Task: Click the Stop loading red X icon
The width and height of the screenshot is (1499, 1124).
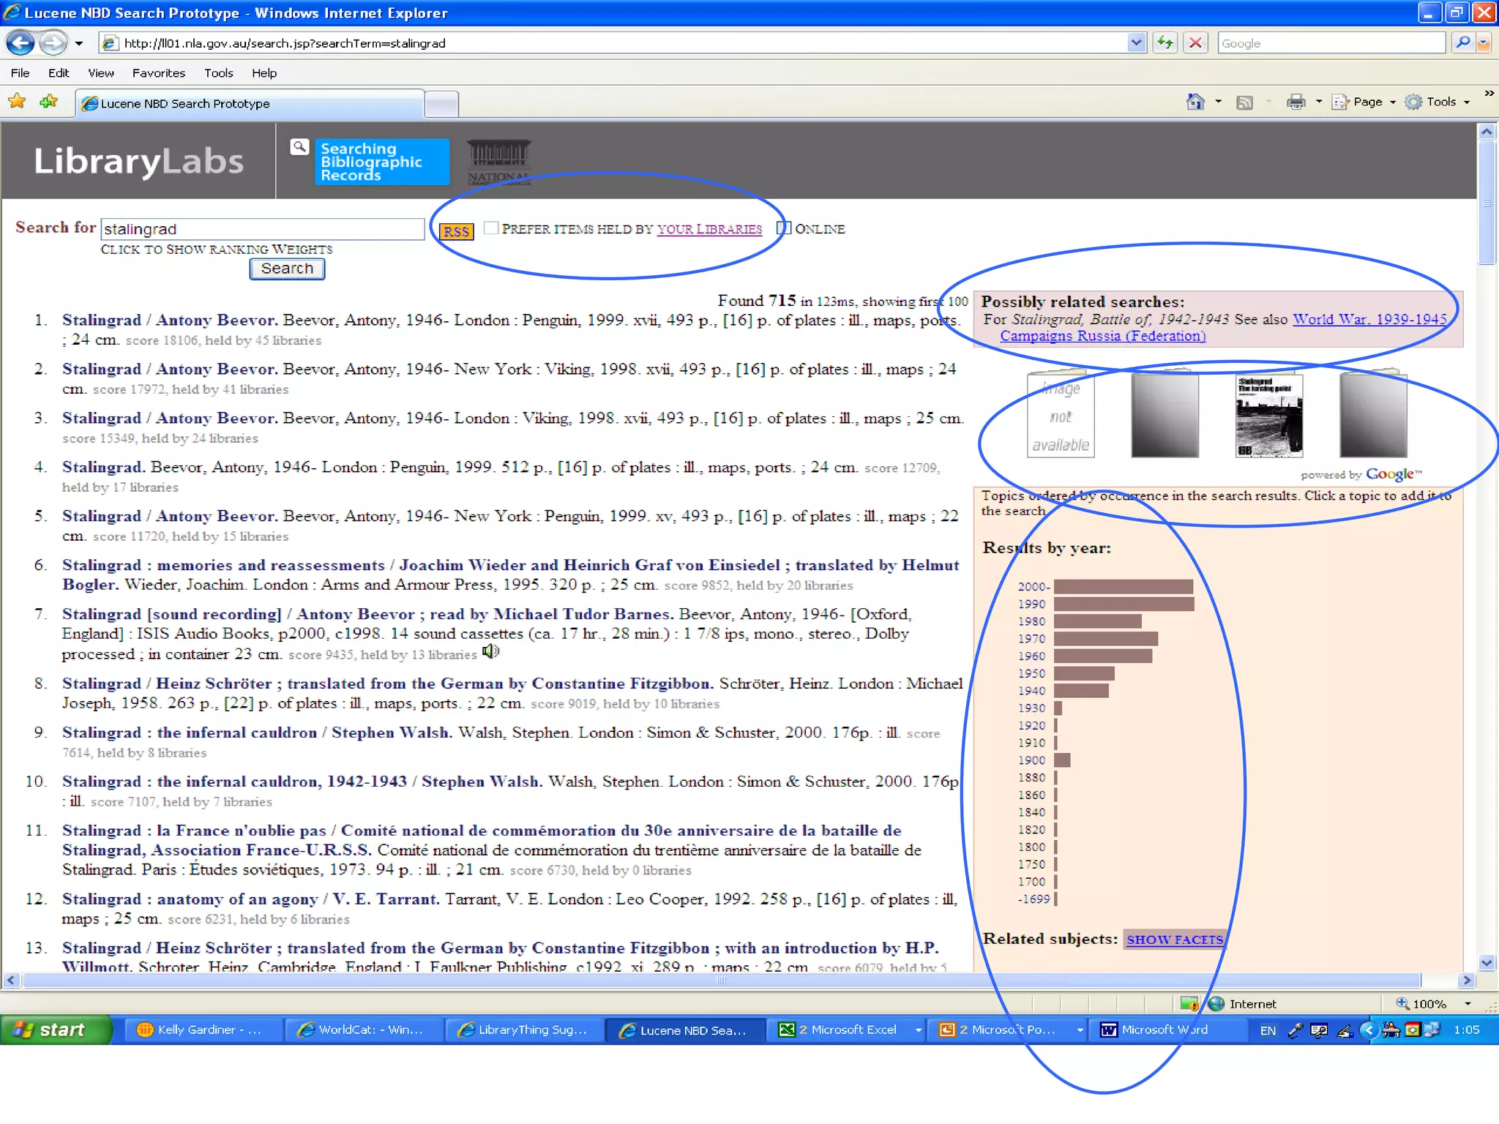Action: [1195, 43]
